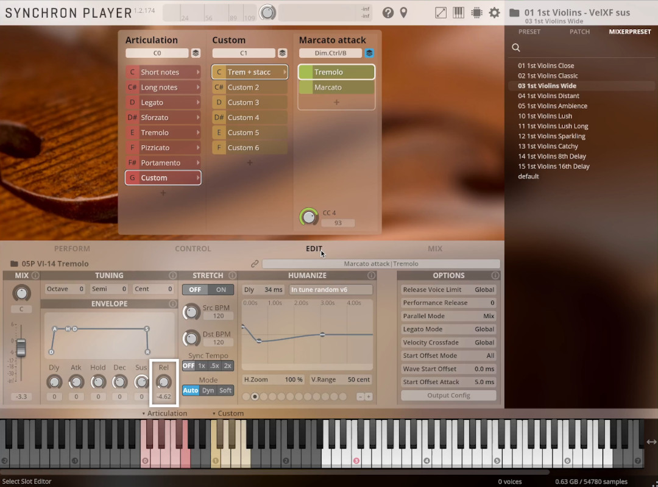Image resolution: width=658 pixels, height=487 pixels.
Task: Switch to the EDIT tab
Action: [x=314, y=249]
